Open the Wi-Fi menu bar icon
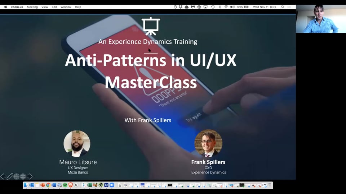The width and height of the screenshot is (346, 194). (226, 7)
